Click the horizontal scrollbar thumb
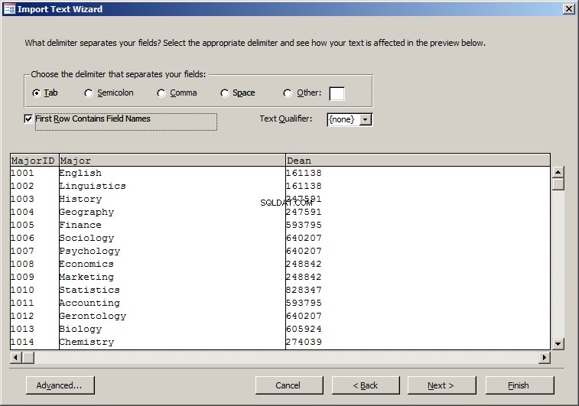This screenshot has width=579, height=406. pos(28,357)
